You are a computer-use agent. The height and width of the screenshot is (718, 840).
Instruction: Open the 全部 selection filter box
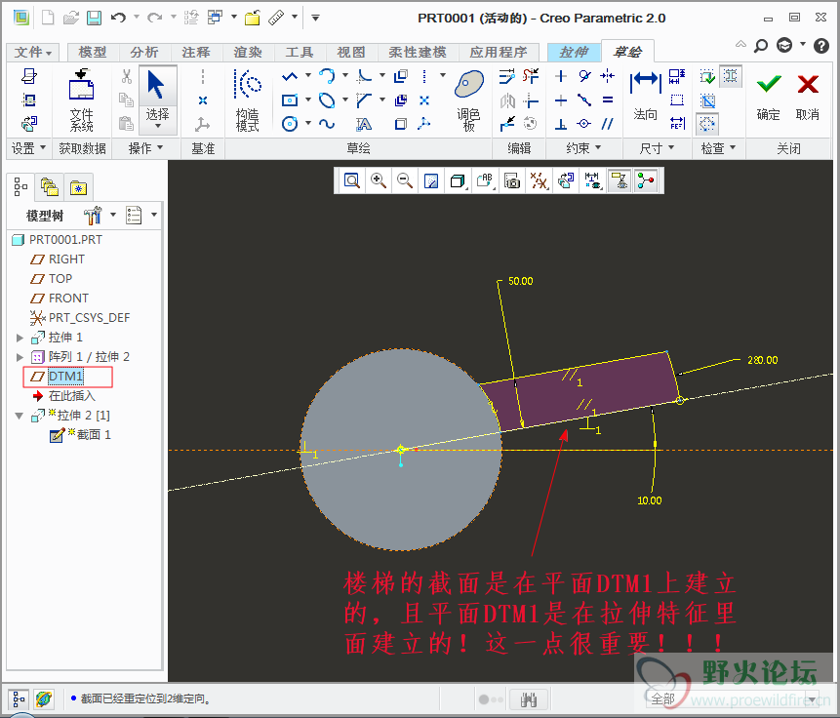tap(733, 698)
